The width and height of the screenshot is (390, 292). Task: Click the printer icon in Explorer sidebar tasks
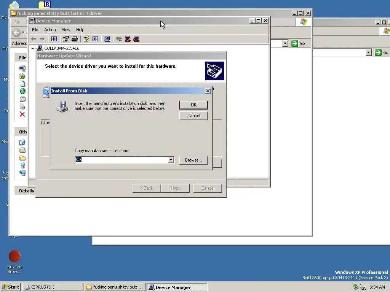(22, 106)
